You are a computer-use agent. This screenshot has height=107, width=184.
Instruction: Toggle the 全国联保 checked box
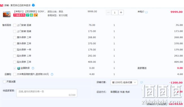(x=14, y=68)
